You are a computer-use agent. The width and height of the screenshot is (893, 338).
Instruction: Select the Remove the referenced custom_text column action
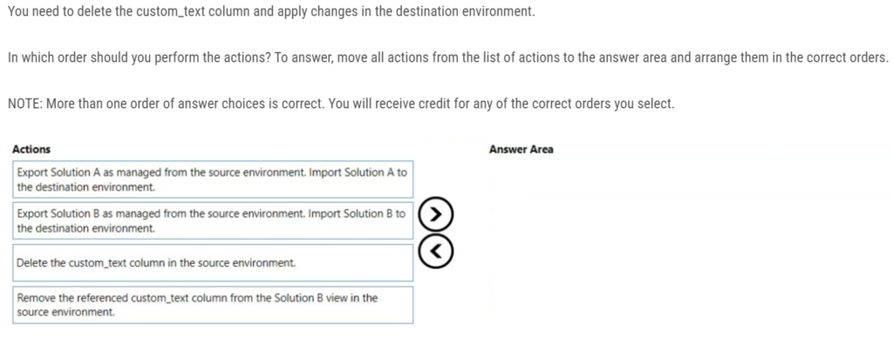[213, 305]
